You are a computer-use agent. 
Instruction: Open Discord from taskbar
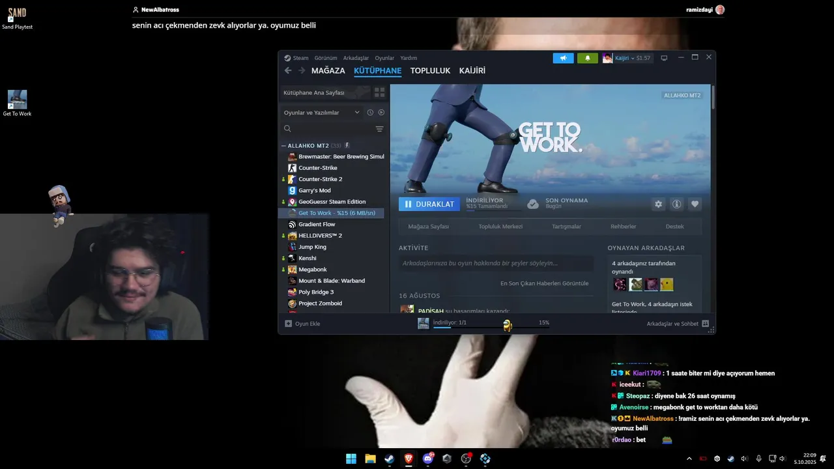click(428, 459)
